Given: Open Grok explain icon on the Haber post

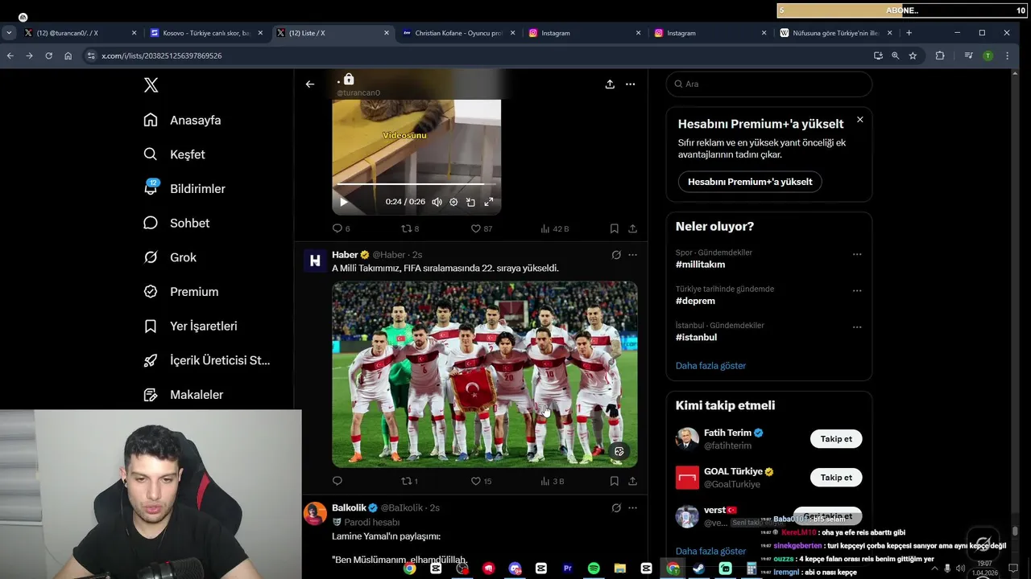Looking at the screenshot, I should (x=616, y=255).
